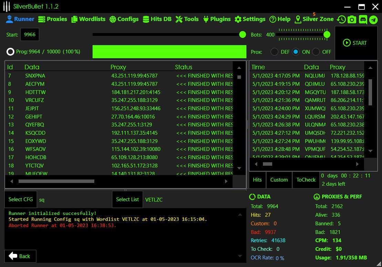Select the DEF proxy mode radio button

[274, 52]
